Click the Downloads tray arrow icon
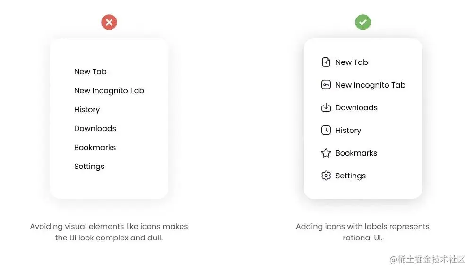 [x=326, y=107]
